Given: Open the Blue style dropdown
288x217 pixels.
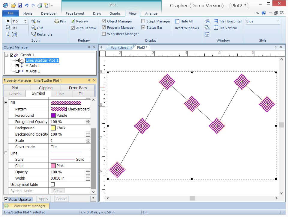Looking at the screenshot, I should click(x=278, y=21).
